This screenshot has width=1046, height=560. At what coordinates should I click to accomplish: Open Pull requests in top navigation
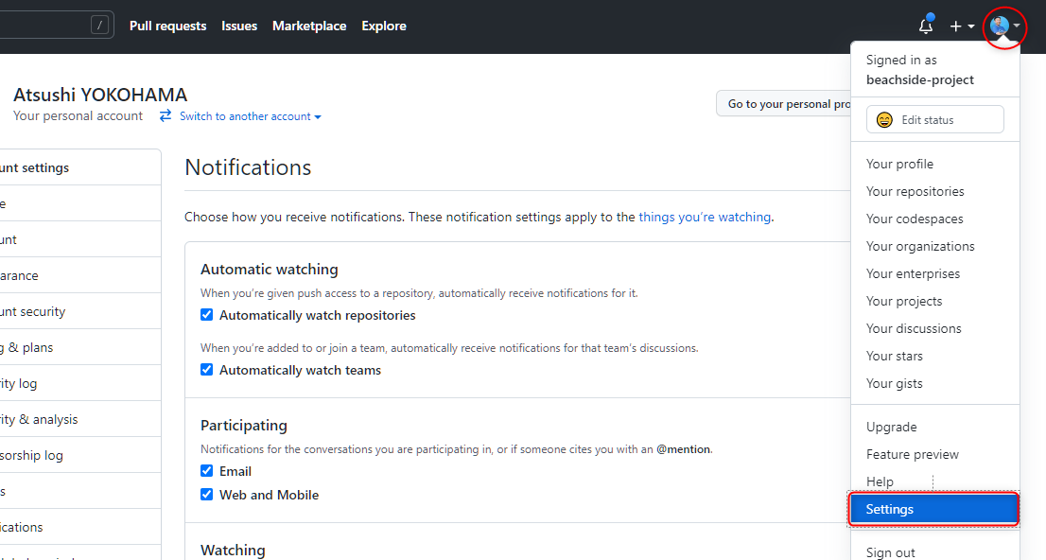[167, 26]
